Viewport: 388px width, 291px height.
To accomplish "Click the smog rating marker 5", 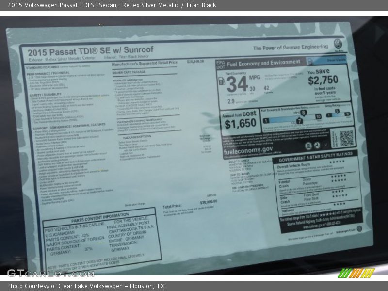I will [337, 112].
